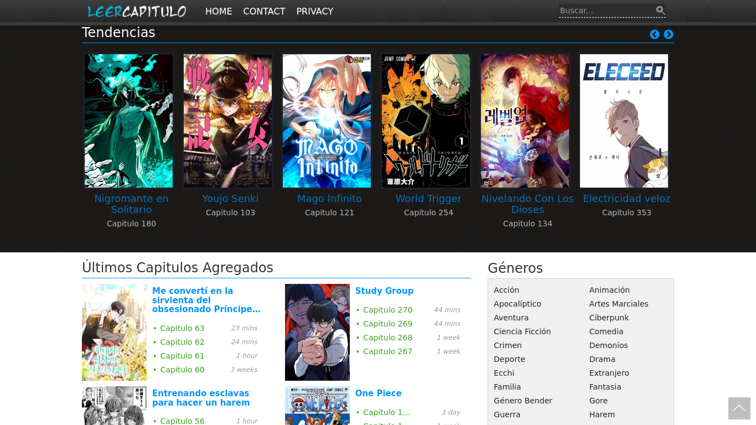Click 'Capitulo 254' under World Trigger
The width and height of the screenshot is (756, 425).
[x=428, y=212]
